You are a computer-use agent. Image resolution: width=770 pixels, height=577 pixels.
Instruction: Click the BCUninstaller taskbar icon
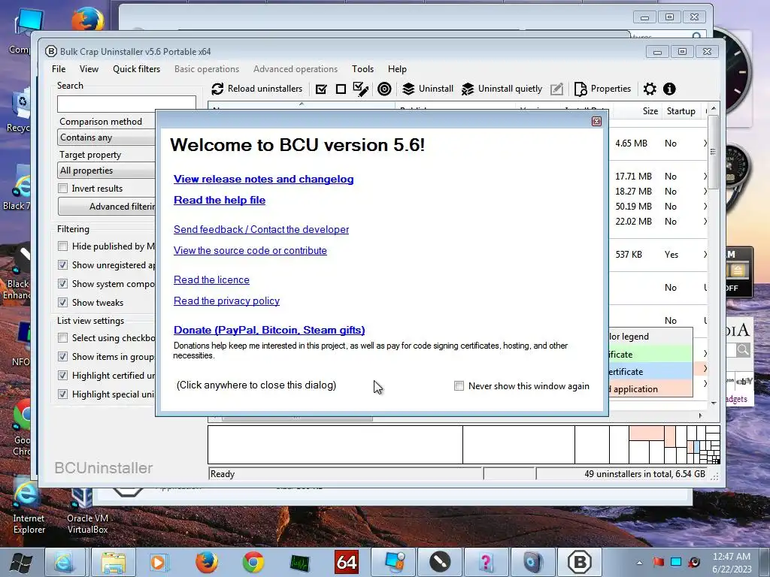[x=580, y=562]
